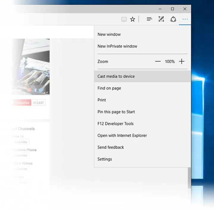
Task: Click Send feedback menu entry
Action: point(111,147)
